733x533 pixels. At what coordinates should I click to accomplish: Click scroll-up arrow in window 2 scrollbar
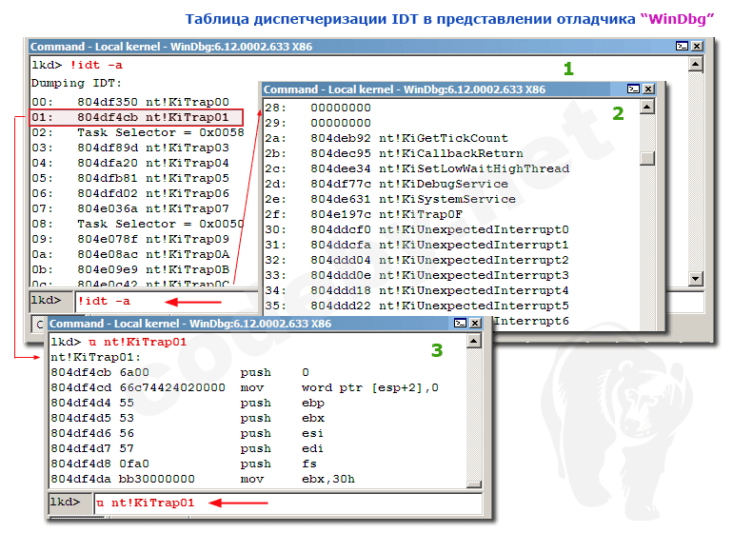(x=647, y=107)
